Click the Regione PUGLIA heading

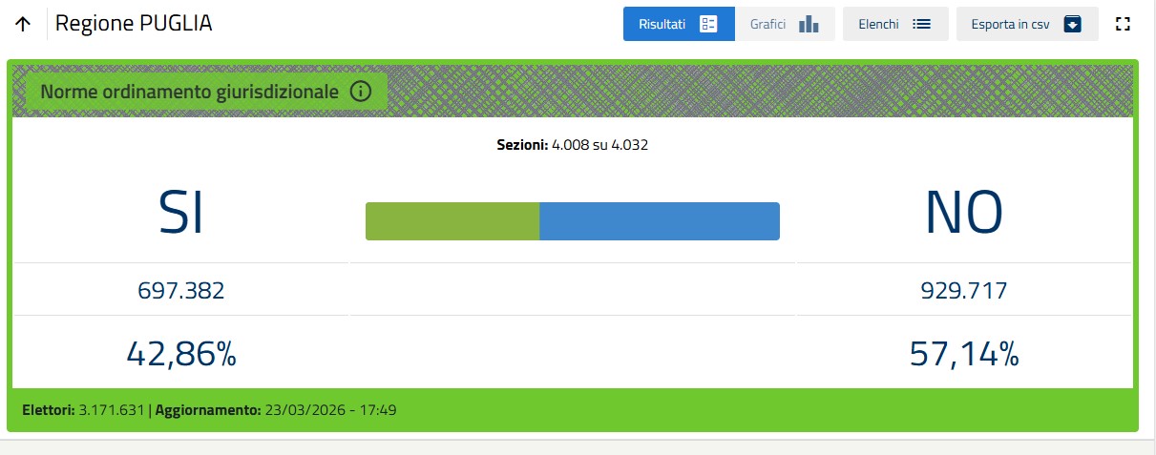[134, 24]
